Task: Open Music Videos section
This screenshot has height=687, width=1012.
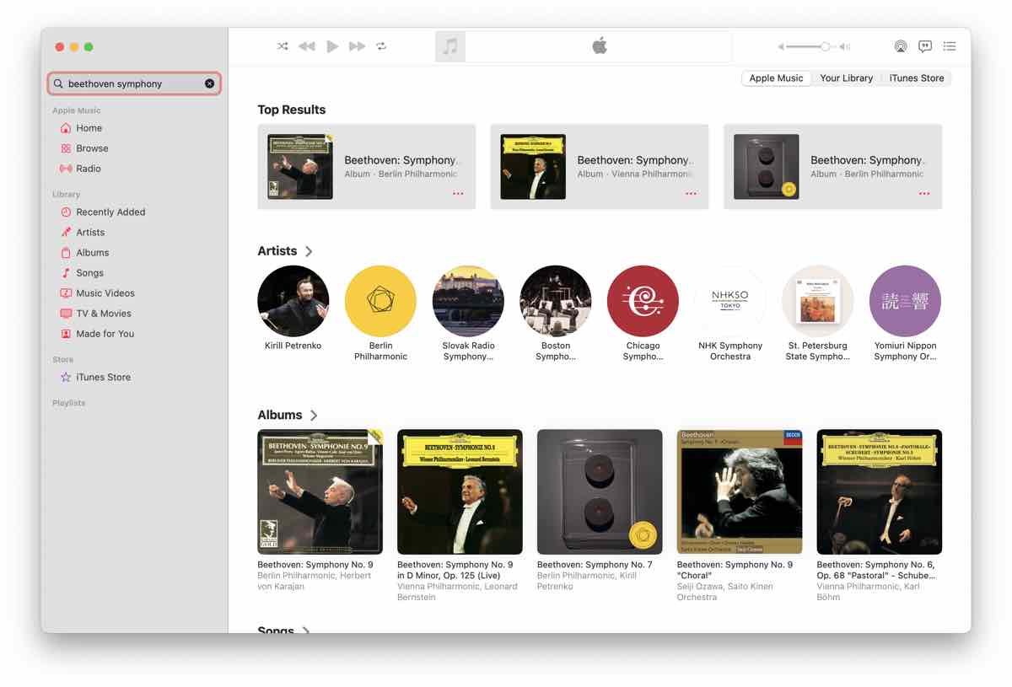Action: tap(105, 293)
